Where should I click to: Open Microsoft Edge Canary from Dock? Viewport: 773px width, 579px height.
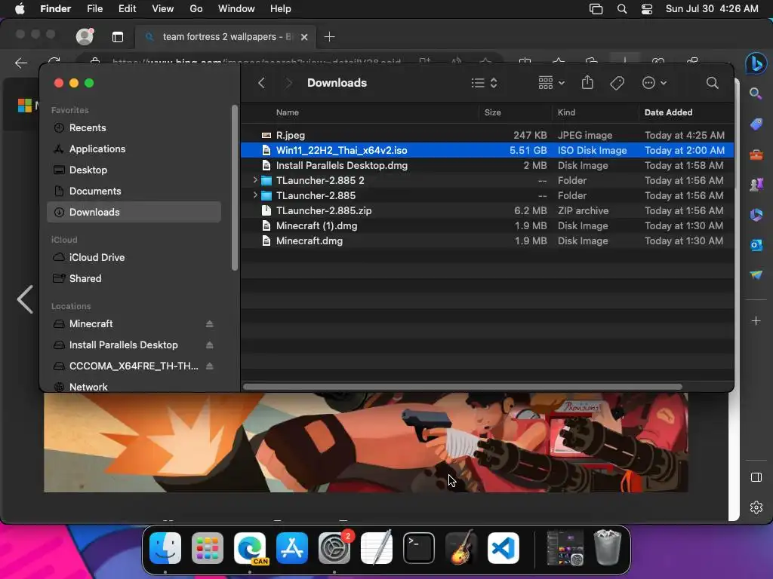249,548
